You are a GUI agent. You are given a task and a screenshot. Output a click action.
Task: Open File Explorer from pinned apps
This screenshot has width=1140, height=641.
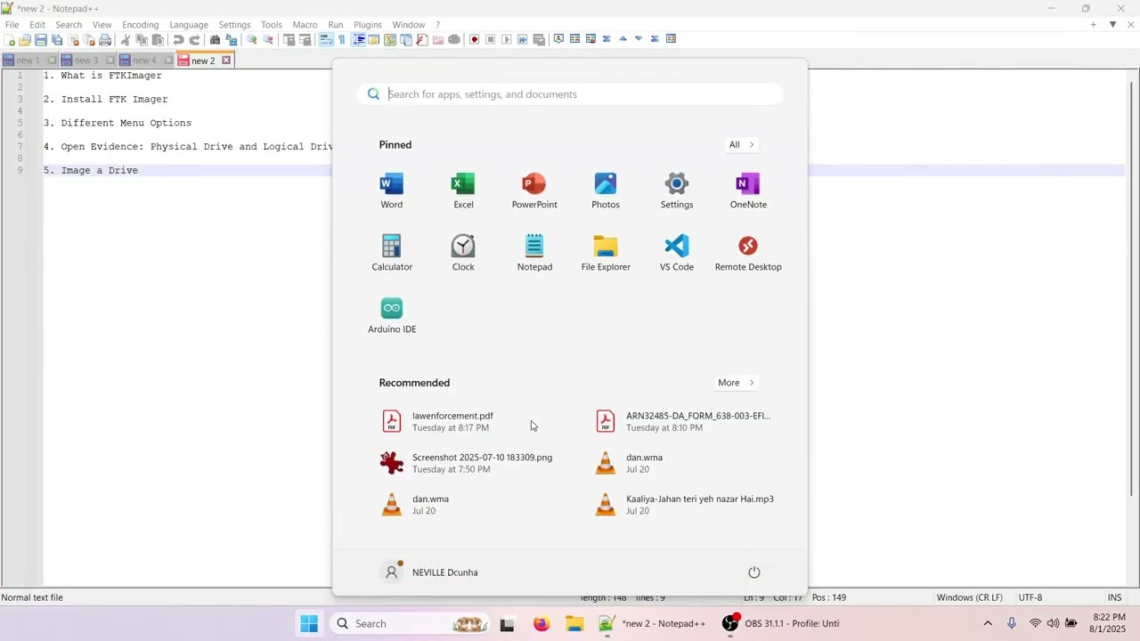pos(606,254)
